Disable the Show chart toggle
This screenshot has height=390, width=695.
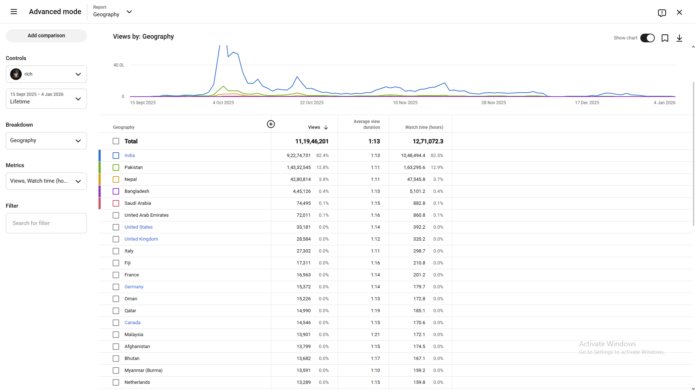(x=648, y=38)
